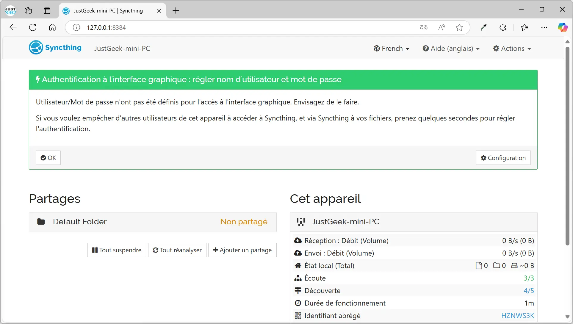
Task: Click the Identifiant abrégé QR code icon
Action: (298, 315)
